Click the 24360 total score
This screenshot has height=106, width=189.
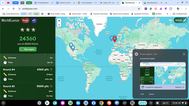point(28,39)
